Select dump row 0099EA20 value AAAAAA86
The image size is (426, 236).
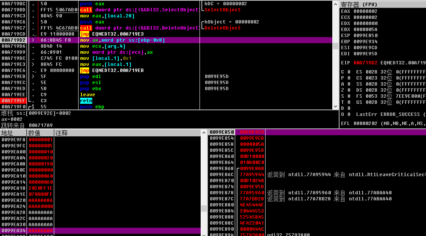coord(41,200)
